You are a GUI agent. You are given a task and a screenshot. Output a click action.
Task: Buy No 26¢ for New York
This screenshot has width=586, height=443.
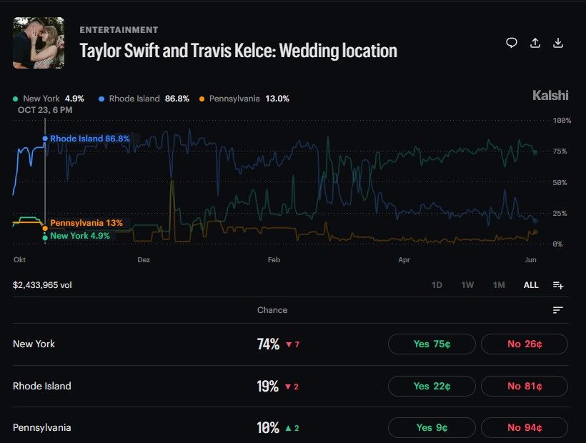click(525, 344)
